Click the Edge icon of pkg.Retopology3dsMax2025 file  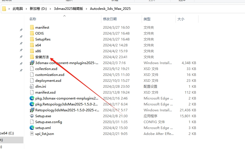click(32, 104)
